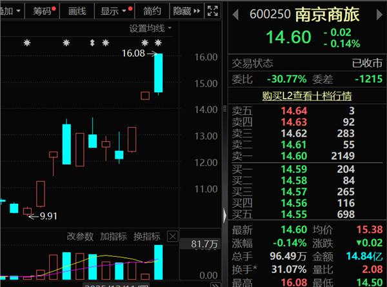Click the up-down arrow event marker
The image size is (387, 287).
(92, 43)
